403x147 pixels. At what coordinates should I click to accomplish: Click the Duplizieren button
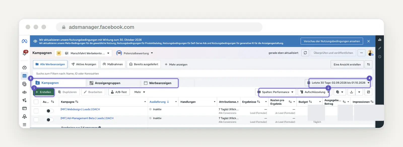point(68,92)
